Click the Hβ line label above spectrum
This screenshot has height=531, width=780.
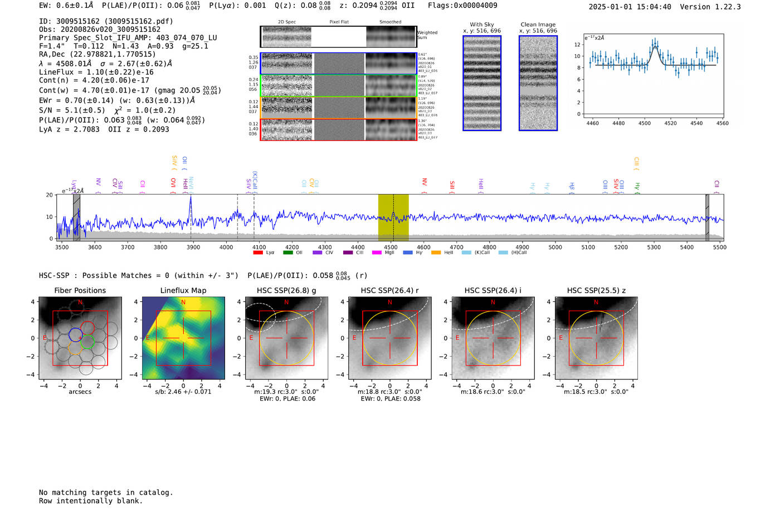[x=572, y=187]
